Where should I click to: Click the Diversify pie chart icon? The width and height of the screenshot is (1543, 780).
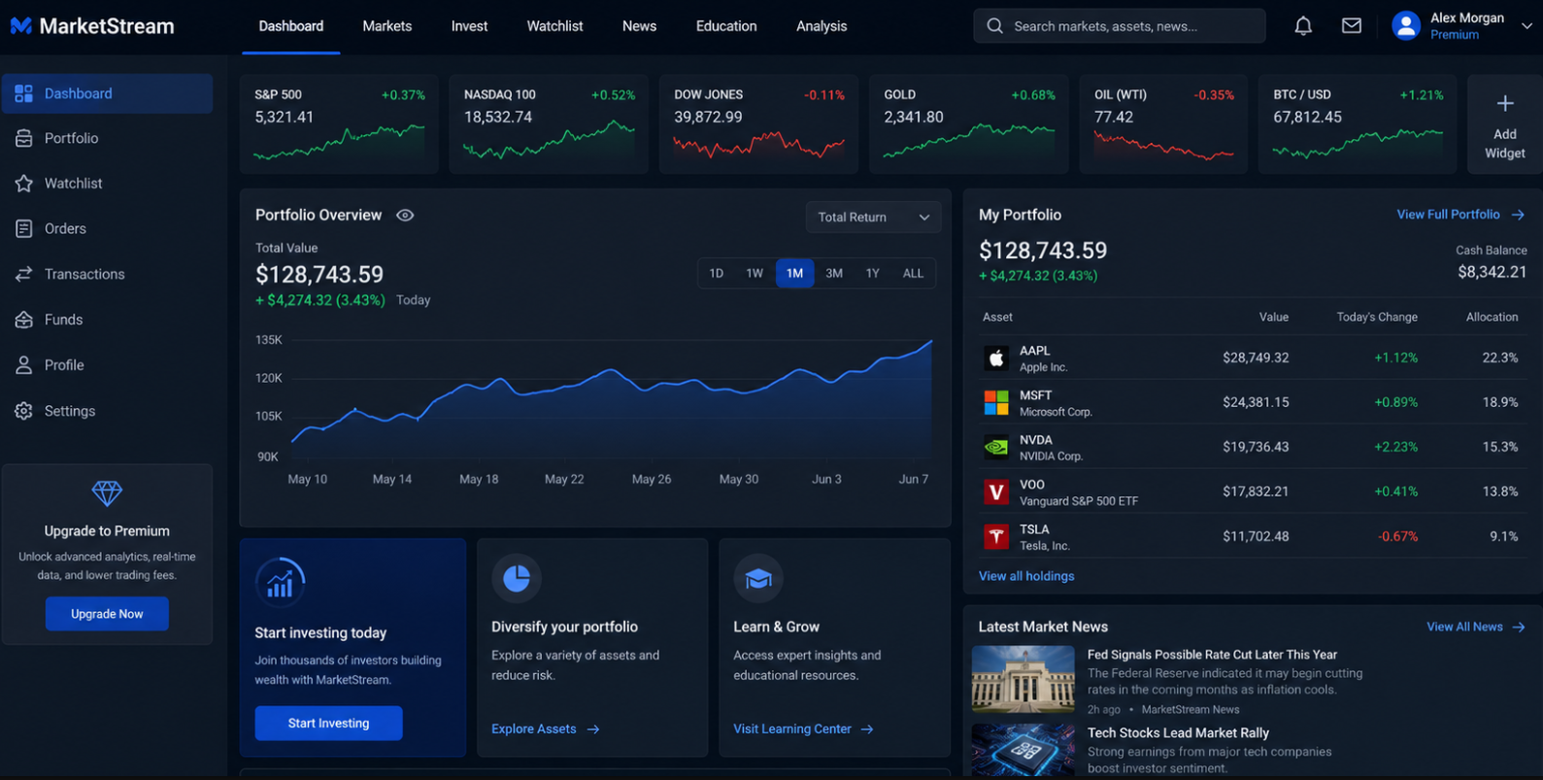[517, 579]
